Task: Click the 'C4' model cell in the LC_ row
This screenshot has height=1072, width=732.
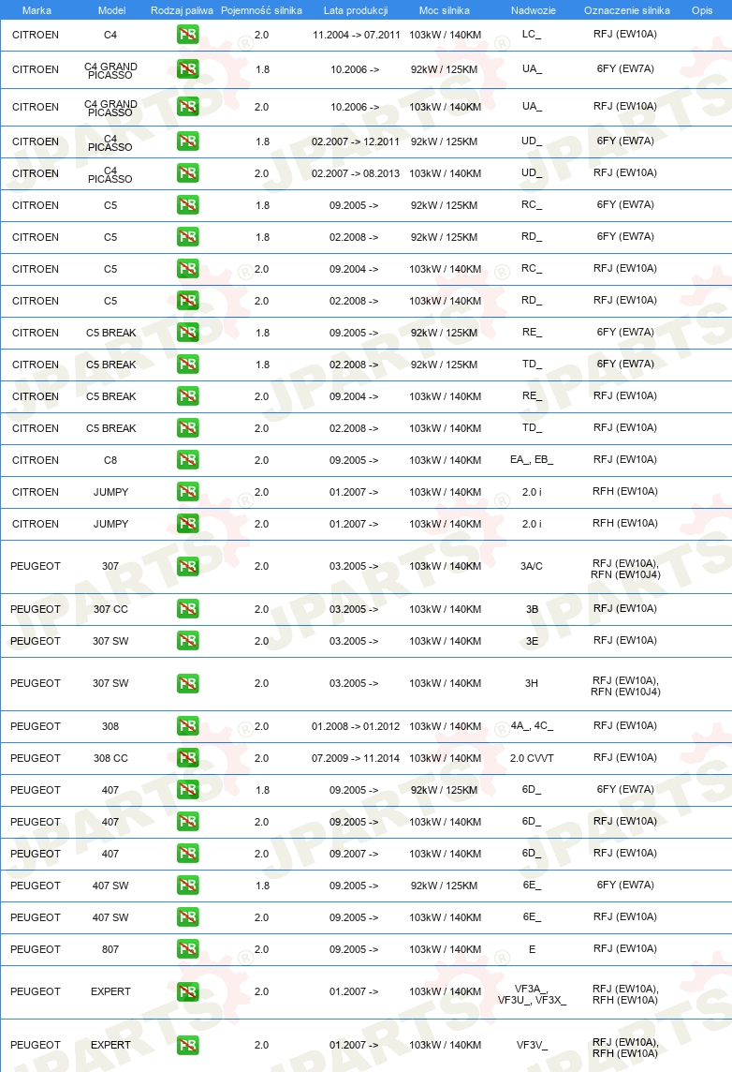Action: (x=110, y=35)
